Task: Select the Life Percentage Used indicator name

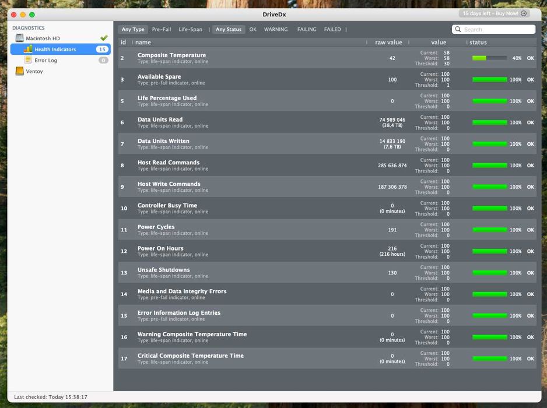Action: coord(167,98)
